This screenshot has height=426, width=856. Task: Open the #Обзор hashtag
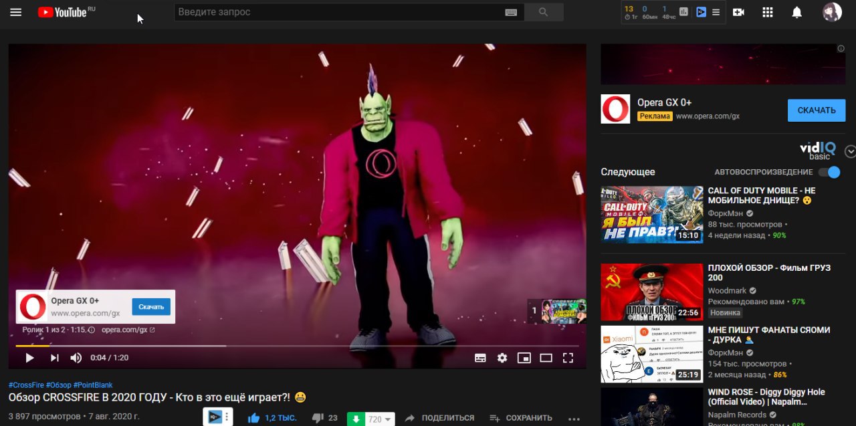pyautogui.click(x=58, y=385)
